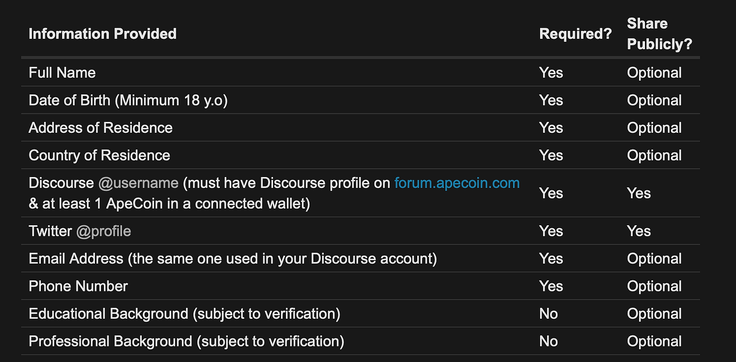The height and width of the screenshot is (362, 736).
Task: Click 'No' in Professional Background row
Action: (549, 341)
